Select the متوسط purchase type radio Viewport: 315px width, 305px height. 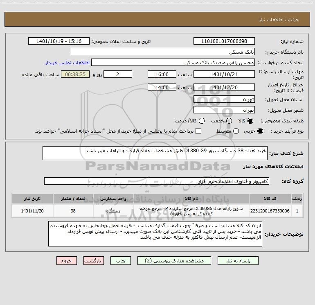click(x=236, y=131)
